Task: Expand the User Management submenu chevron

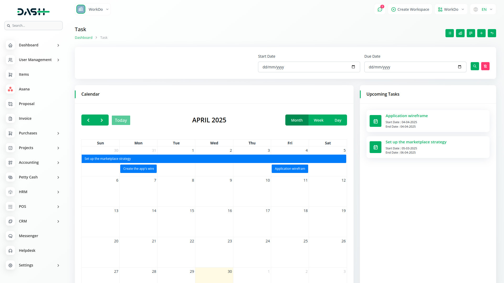Action: [58, 60]
